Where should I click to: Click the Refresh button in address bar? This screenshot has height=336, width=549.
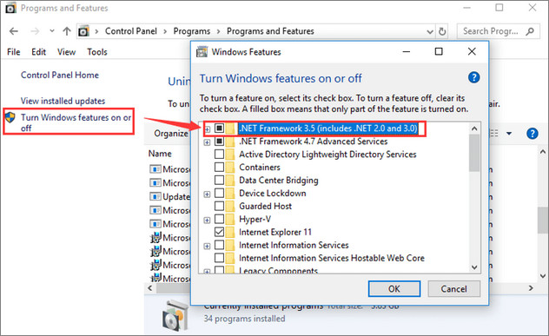tap(442, 31)
